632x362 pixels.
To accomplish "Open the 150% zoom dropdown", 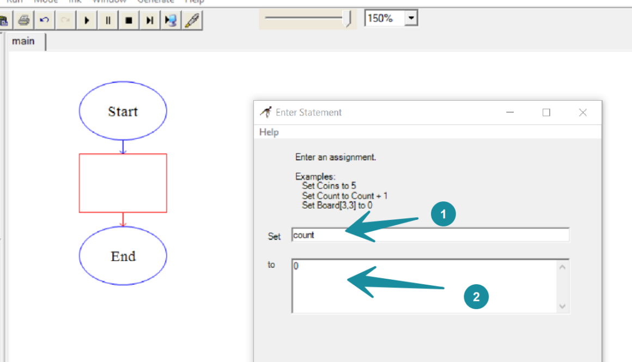I will click(411, 19).
